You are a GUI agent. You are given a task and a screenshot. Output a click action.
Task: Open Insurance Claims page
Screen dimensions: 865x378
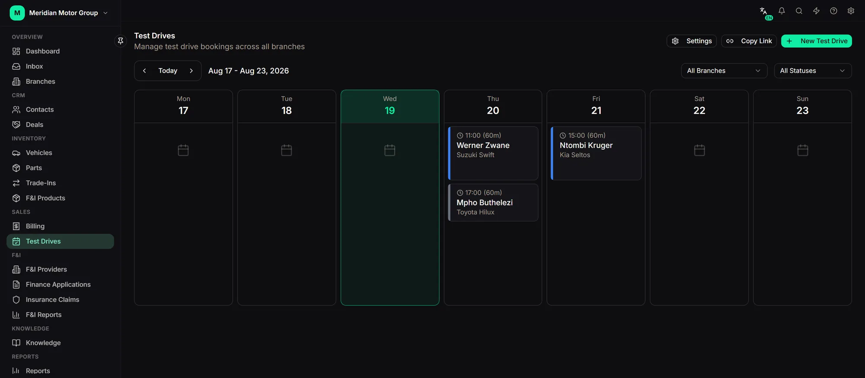pos(60,300)
